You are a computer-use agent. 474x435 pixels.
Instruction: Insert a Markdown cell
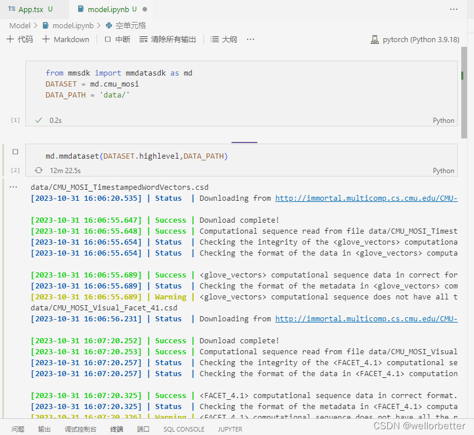click(65, 39)
